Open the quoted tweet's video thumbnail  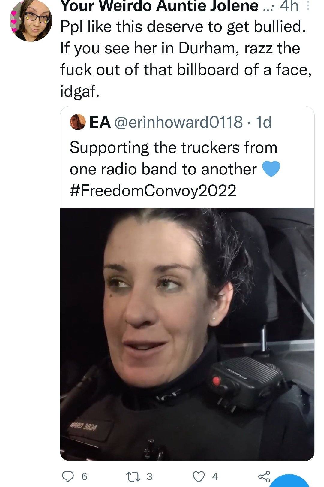(187, 334)
